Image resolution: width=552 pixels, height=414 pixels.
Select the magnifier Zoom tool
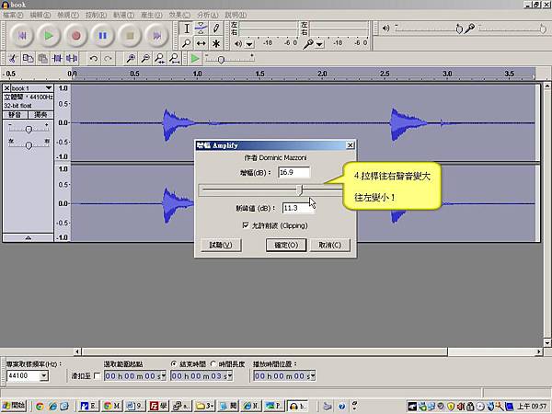[187, 43]
